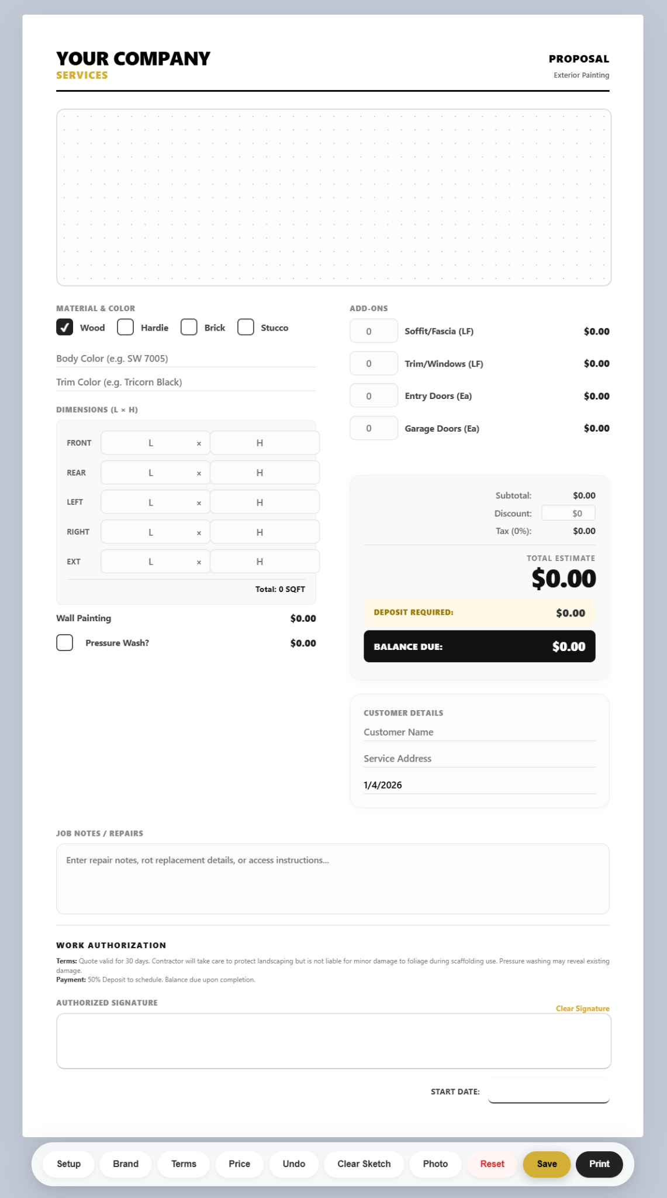Viewport: 667px width, 1198px height.
Task: Open the Terms editor
Action: pyautogui.click(x=184, y=1163)
